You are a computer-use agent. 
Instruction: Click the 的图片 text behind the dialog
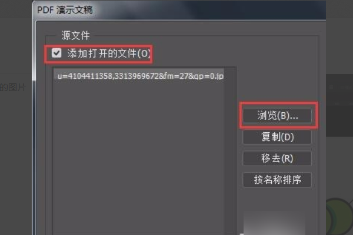tap(13, 88)
